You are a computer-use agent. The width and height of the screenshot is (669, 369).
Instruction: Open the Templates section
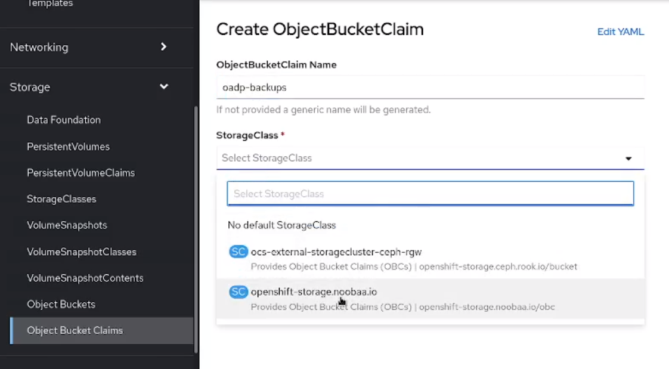click(50, 5)
